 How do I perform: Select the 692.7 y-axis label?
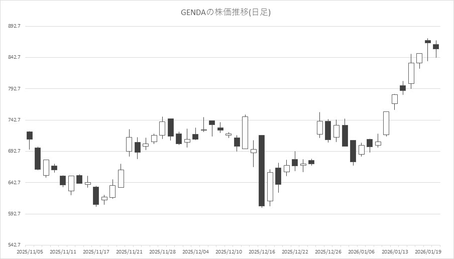[x=14, y=151]
